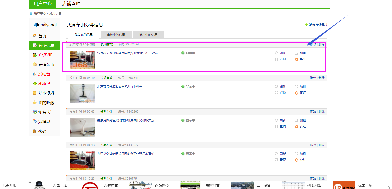Click 套红 for the 张家界艾灸排烟器 listing
This screenshot has height=189, width=392.
pos(303,59)
